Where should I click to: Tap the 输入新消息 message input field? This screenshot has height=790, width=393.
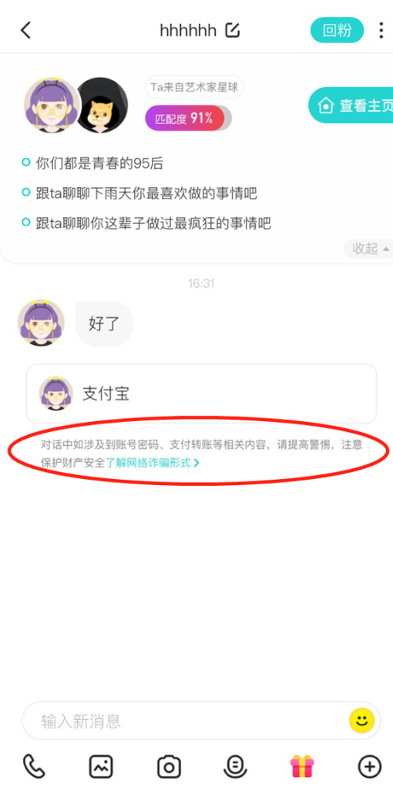coord(185,721)
